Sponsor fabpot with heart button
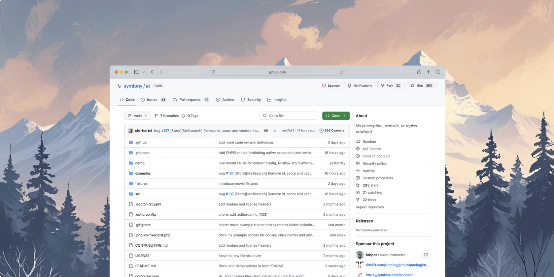The image size is (554, 277). pos(426,255)
